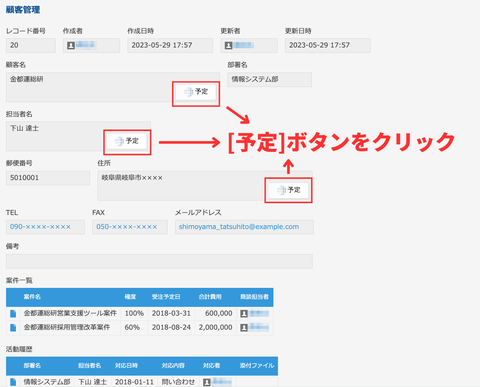The image size is (480, 387).
Task: Click the 対応者 avatar in 活動履歴 row
Action: click(207, 382)
